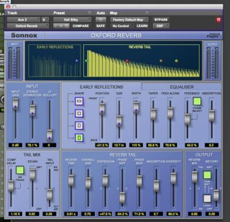Click the Reverb Time 3.81 s value field
The image size is (230, 222).
[71, 214]
